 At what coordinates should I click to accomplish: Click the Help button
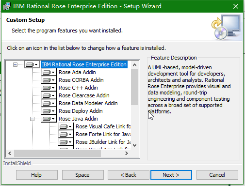[x=37, y=175]
